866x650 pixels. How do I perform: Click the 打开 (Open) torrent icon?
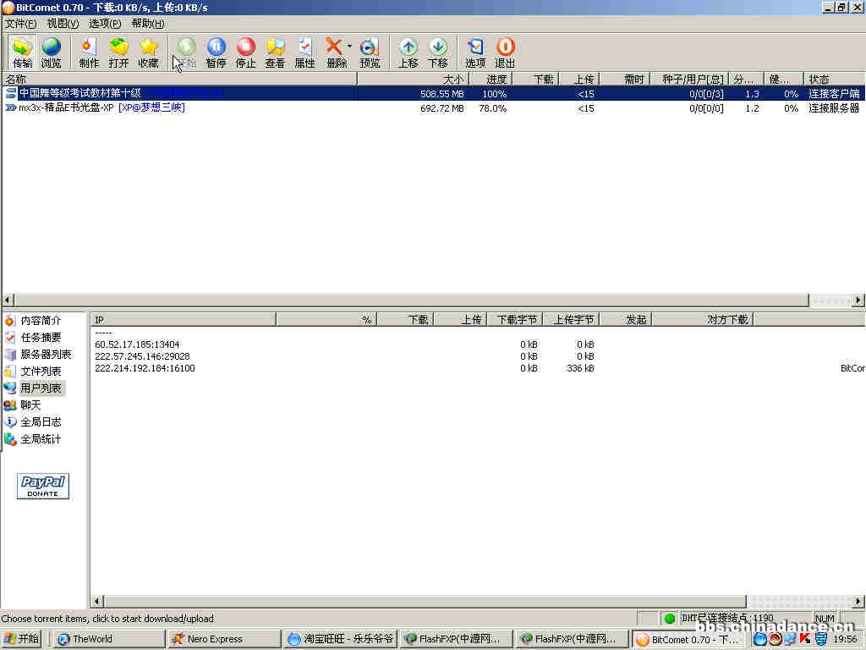tap(118, 52)
